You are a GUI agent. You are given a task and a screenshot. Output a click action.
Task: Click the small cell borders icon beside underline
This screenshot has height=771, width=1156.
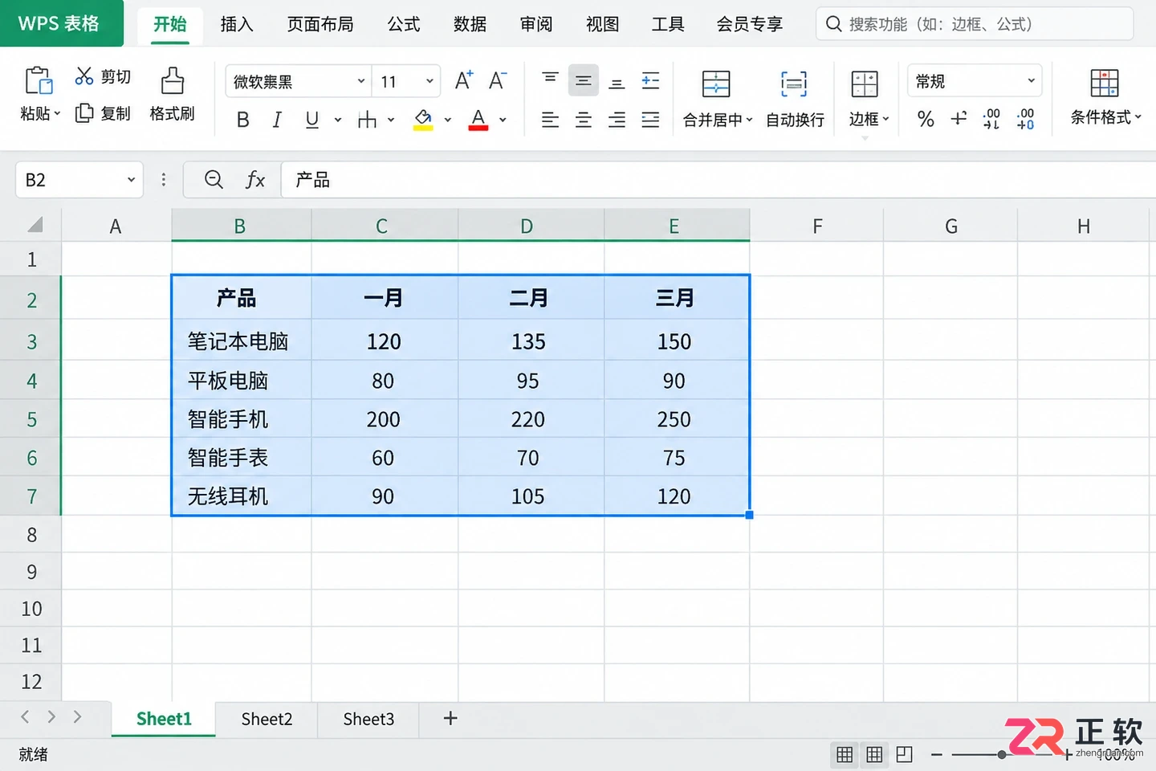pyautogui.click(x=367, y=120)
